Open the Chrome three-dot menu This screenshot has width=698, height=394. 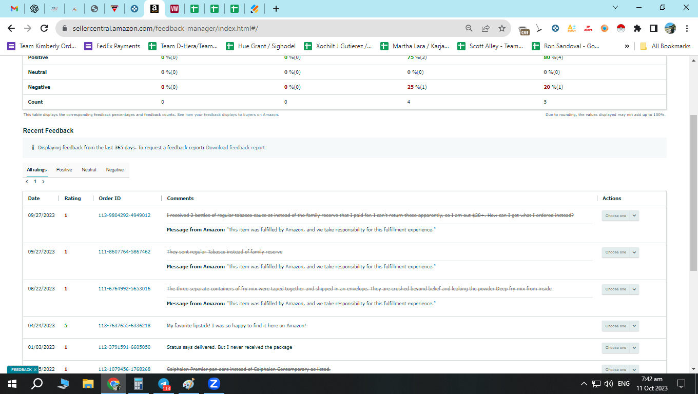point(687,28)
